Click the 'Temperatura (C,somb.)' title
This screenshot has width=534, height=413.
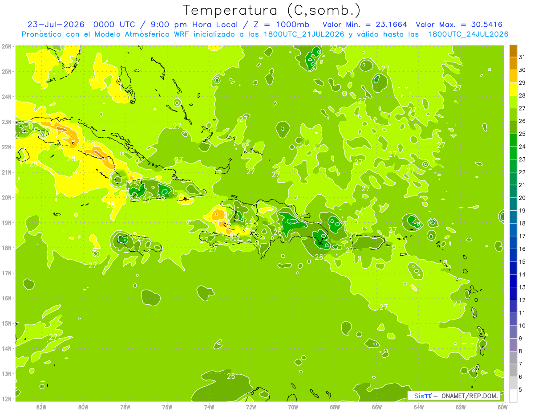[x=272, y=10]
